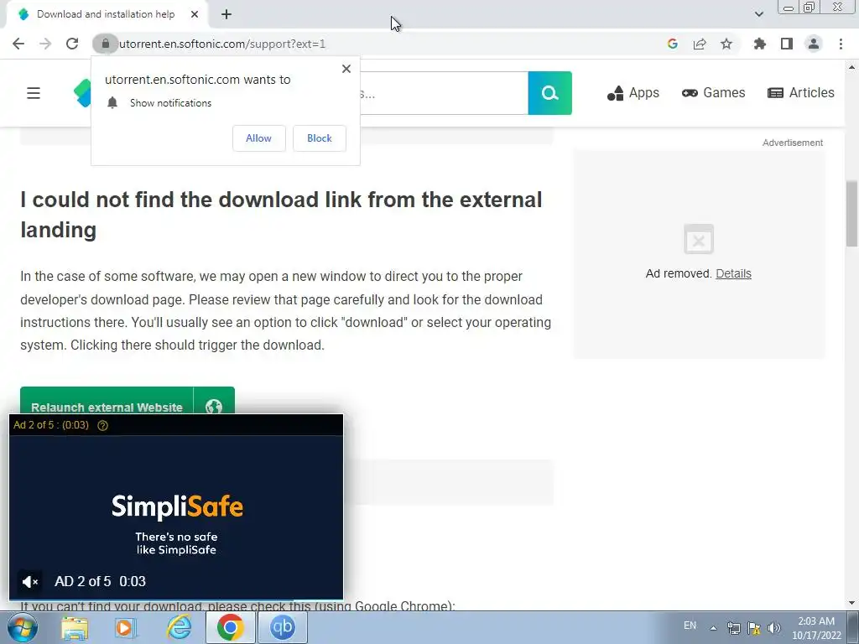
Task: Open the Chrome profile avatar
Action: point(814,44)
